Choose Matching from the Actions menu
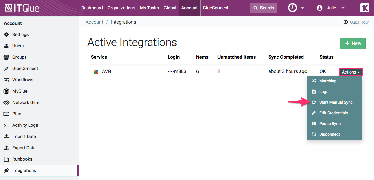The image size is (374, 180). (335, 81)
